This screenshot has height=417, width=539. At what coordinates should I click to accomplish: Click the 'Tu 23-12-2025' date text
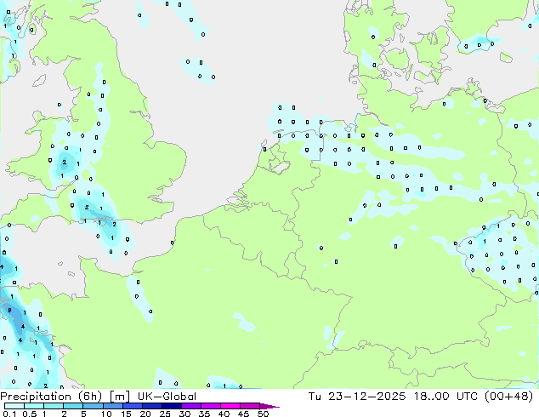[x=357, y=397]
